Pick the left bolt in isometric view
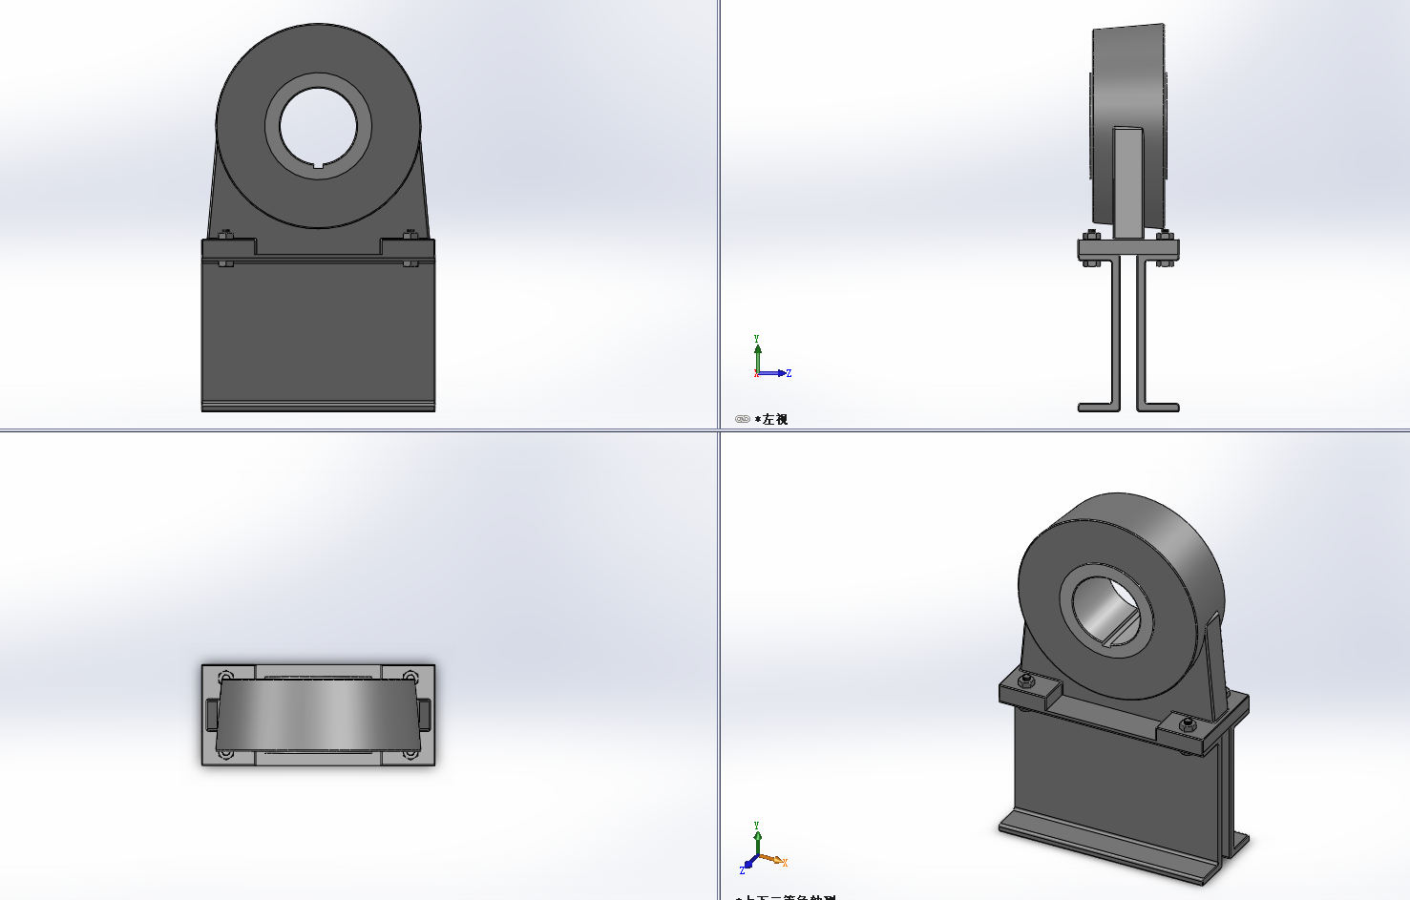1410x900 pixels. pos(1025,681)
